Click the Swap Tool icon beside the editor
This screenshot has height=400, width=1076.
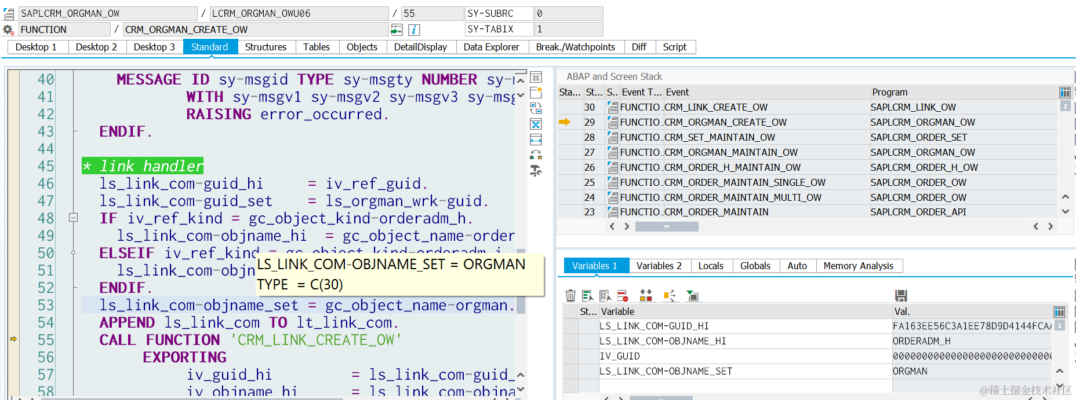click(536, 155)
